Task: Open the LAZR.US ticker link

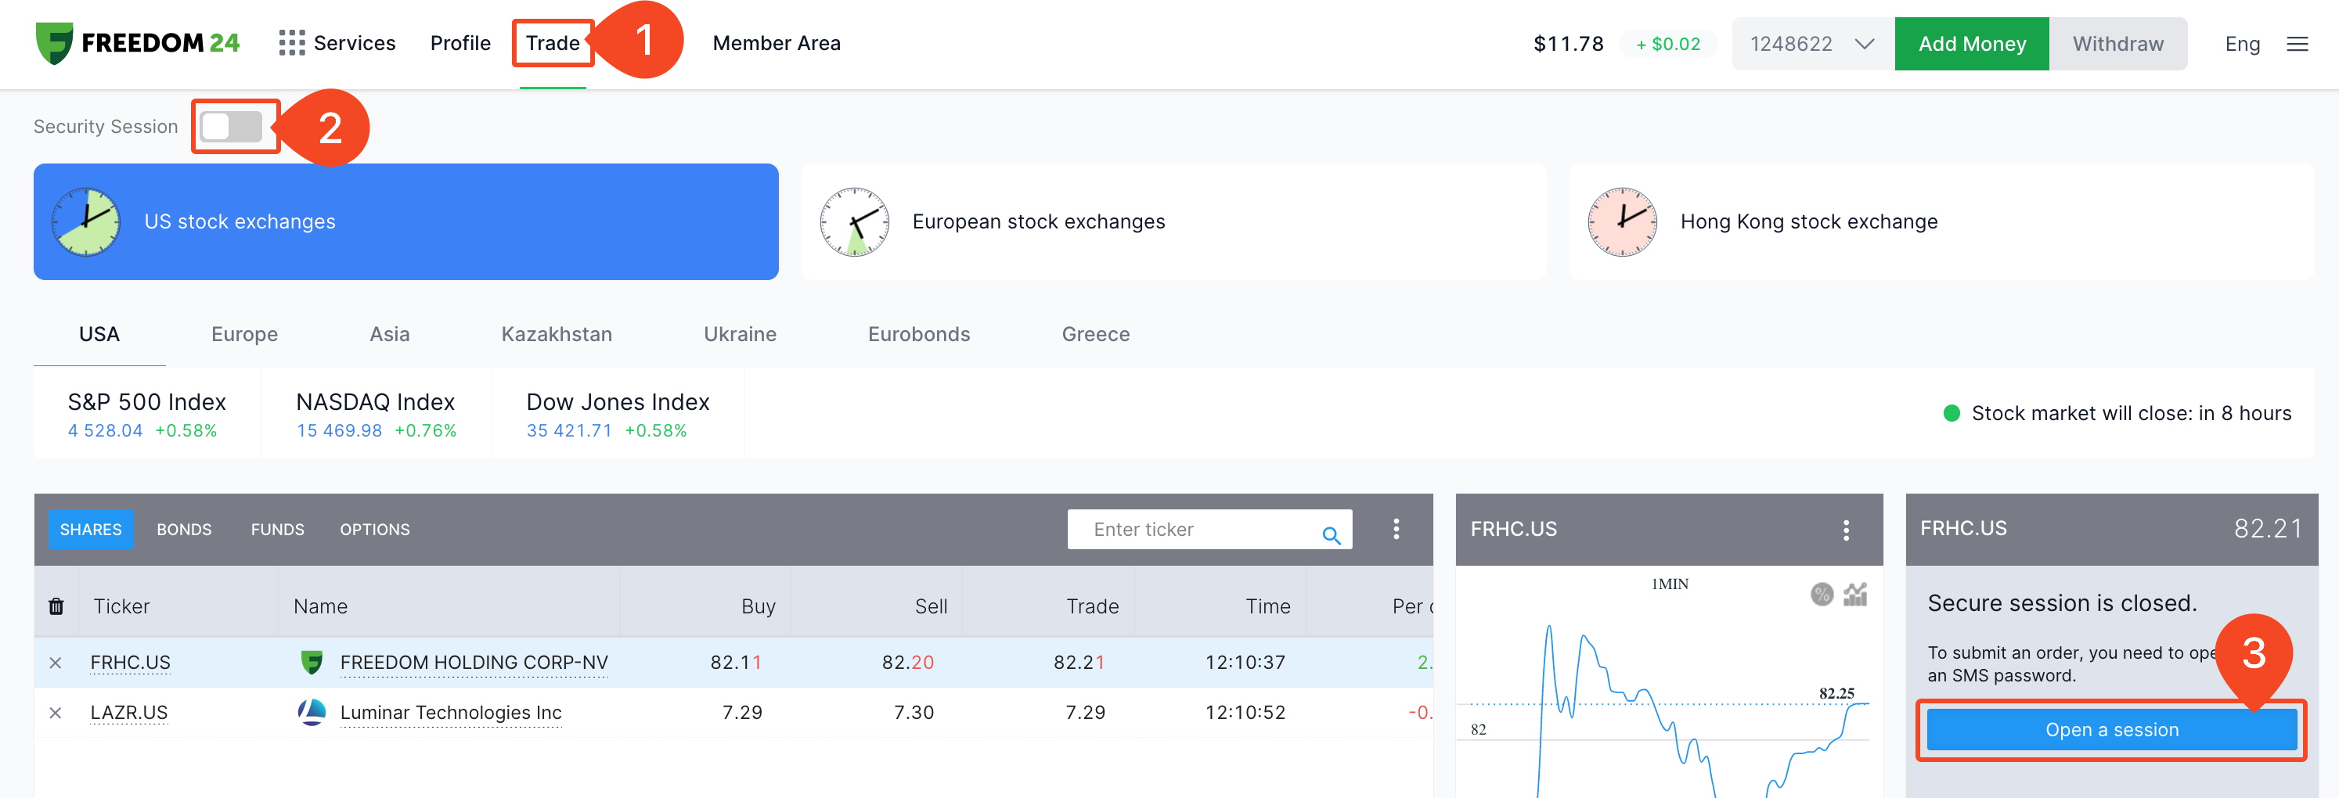Action: coord(129,713)
